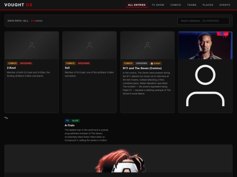Click the Vought OS logo
Viewport: 237px width, 177px height.
coord(18,5)
